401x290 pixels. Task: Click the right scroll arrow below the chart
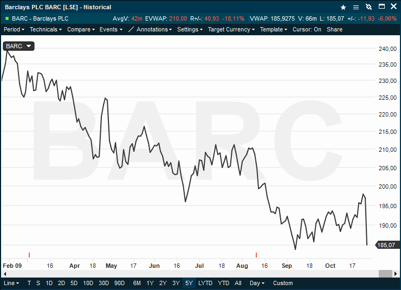click(x=396, y=274)
